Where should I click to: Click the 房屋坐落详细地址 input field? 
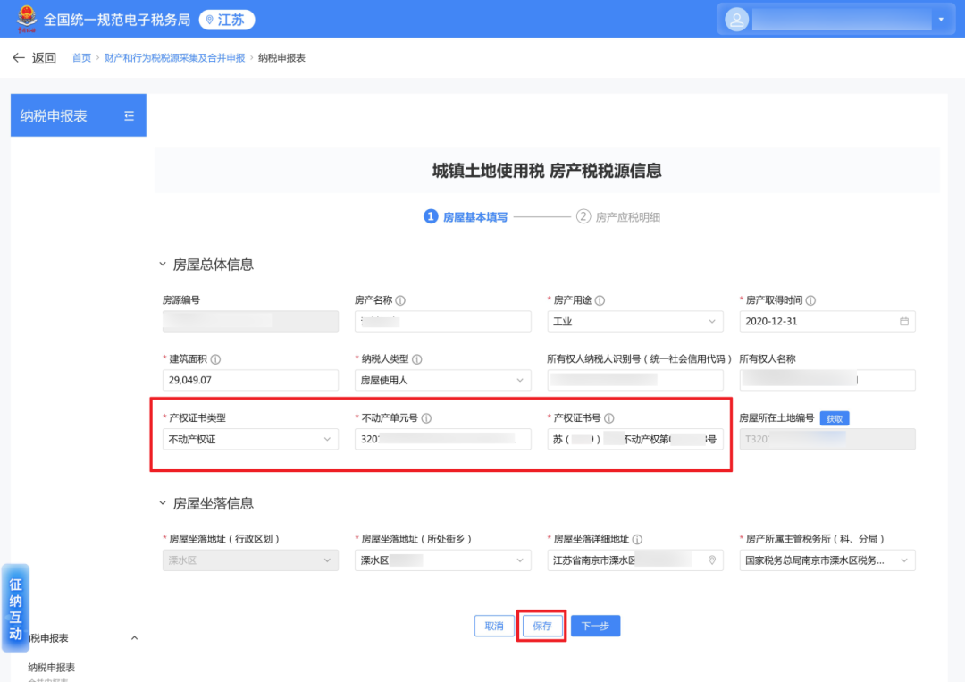point(635,560)
